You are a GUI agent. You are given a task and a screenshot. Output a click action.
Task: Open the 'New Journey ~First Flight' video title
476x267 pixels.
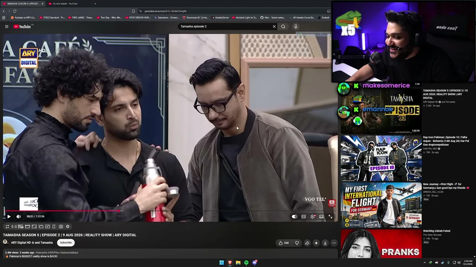(446, 186)
